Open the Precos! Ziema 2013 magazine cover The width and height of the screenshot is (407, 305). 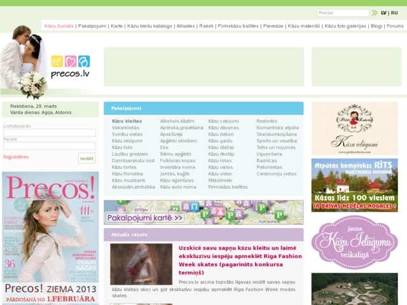pyautogui.click(x=50, y=238)
